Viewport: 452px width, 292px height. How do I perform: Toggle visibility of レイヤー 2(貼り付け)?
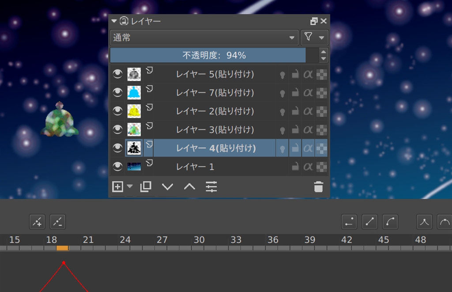pos(117,111)
